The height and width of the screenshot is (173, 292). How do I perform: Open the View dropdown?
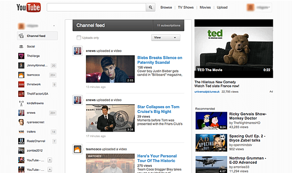(166, 37)
